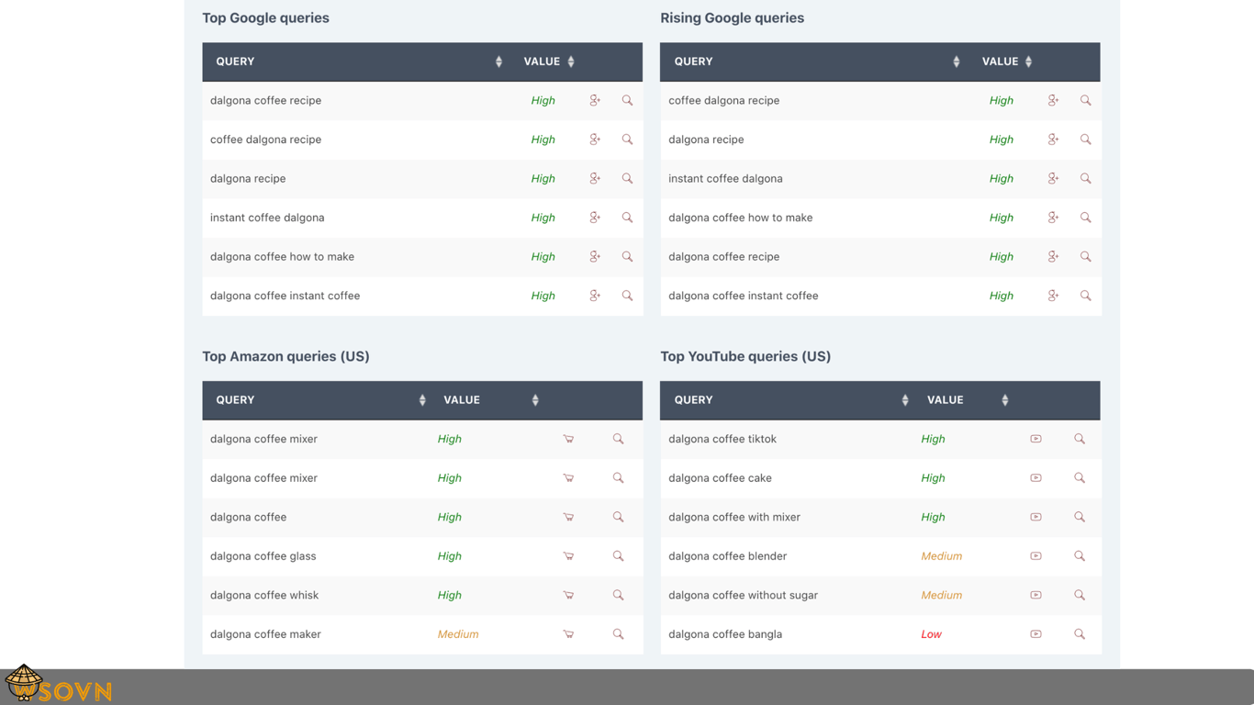Click QUERY header in Top Google queries table
Image resolution: width=1254 pixels, height=705 pixels.
coord(235,62)
